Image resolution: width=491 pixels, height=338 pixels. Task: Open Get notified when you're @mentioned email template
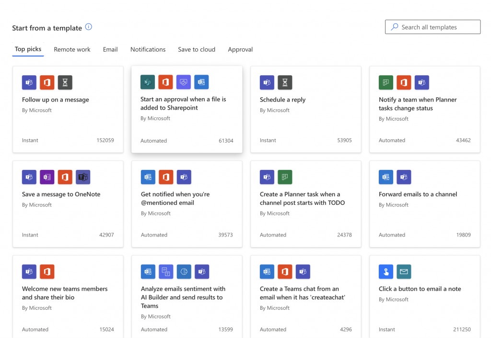click(187, 204)
